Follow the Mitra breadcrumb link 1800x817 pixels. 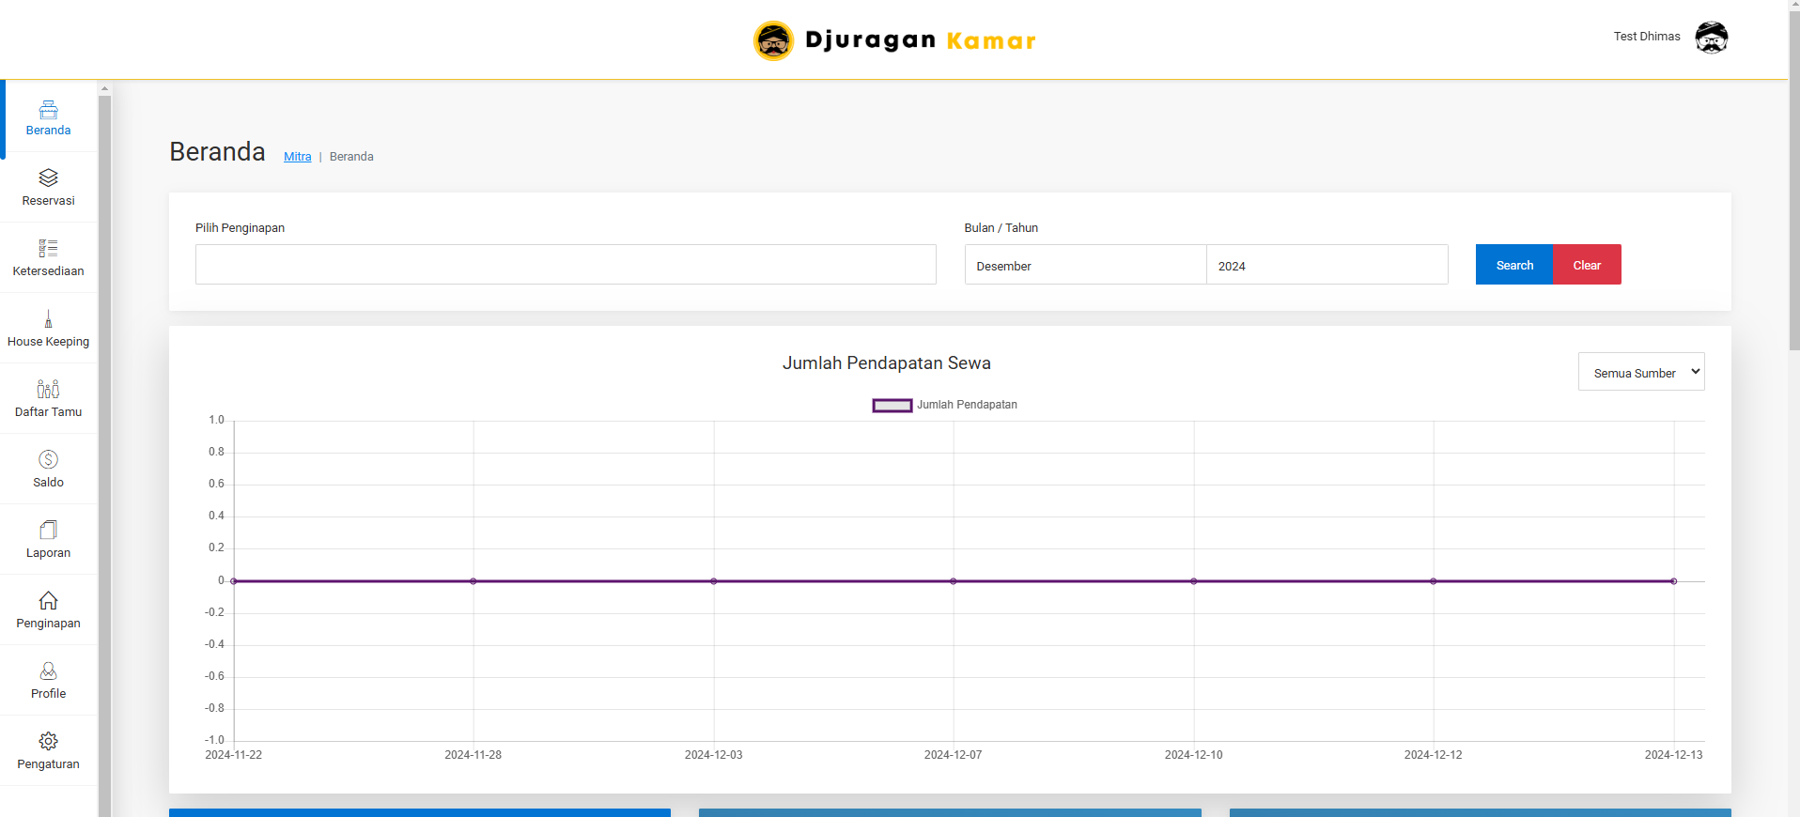click(297, 157)
